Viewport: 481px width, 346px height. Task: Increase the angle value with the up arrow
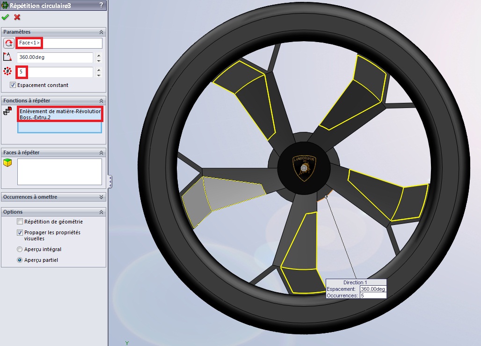pyautogui.click(x=98, y=55)
